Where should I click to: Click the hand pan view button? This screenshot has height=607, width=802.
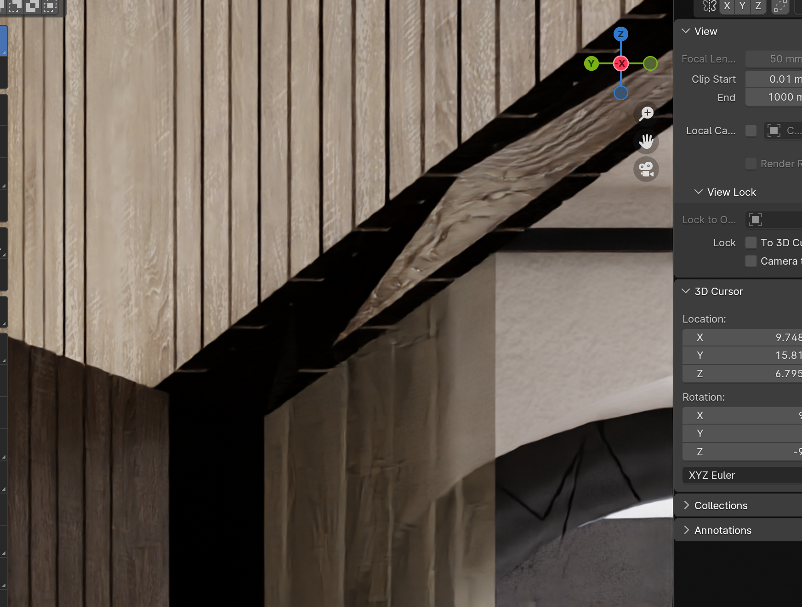pos(646,142)
